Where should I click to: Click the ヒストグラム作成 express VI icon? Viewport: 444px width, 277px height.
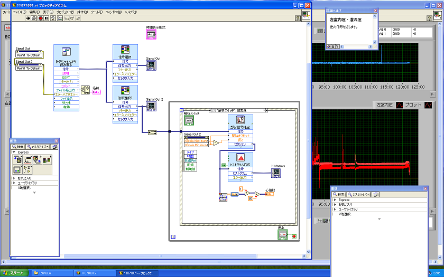(x=240, y=158)
